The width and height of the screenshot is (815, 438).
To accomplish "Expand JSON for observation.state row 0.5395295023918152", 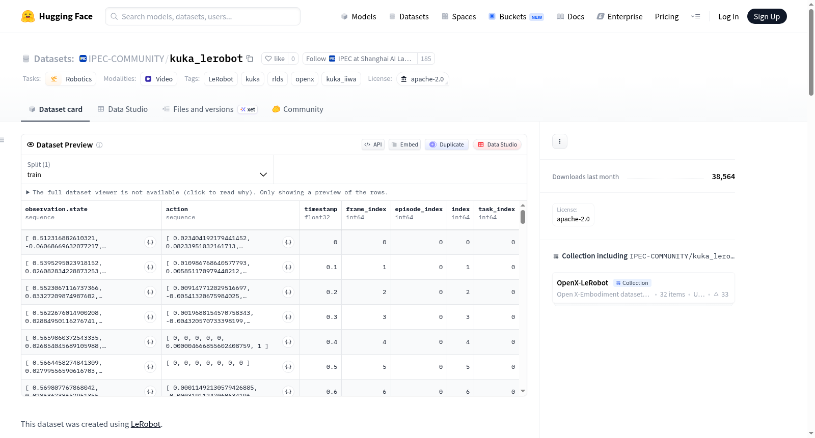I will tap(150, 267).
